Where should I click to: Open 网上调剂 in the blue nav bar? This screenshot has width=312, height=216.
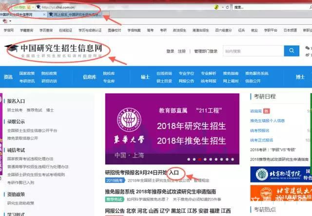point(231,81)
